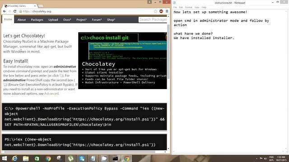Open the Command Prompt taskbar icon

point(116,158)
